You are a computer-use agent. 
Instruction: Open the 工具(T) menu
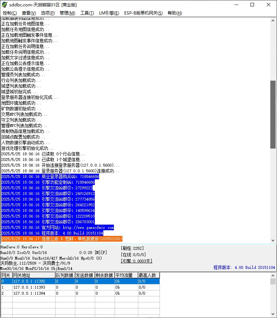pos(87,13)
